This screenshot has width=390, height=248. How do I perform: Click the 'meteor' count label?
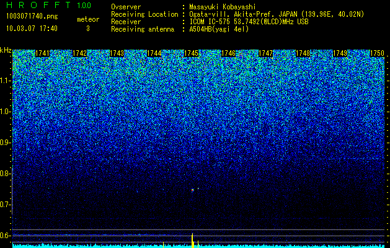[88, 19]
